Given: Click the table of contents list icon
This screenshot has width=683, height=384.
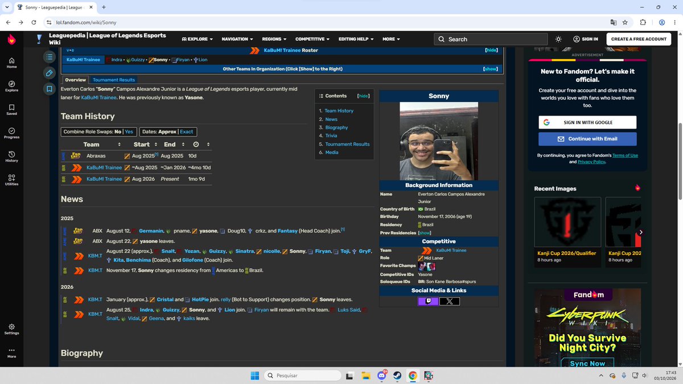Looking at the screenshot, I should coord(50,57).
